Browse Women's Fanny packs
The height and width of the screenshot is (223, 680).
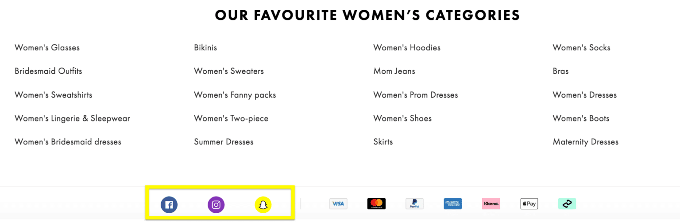tap(235, 95)
